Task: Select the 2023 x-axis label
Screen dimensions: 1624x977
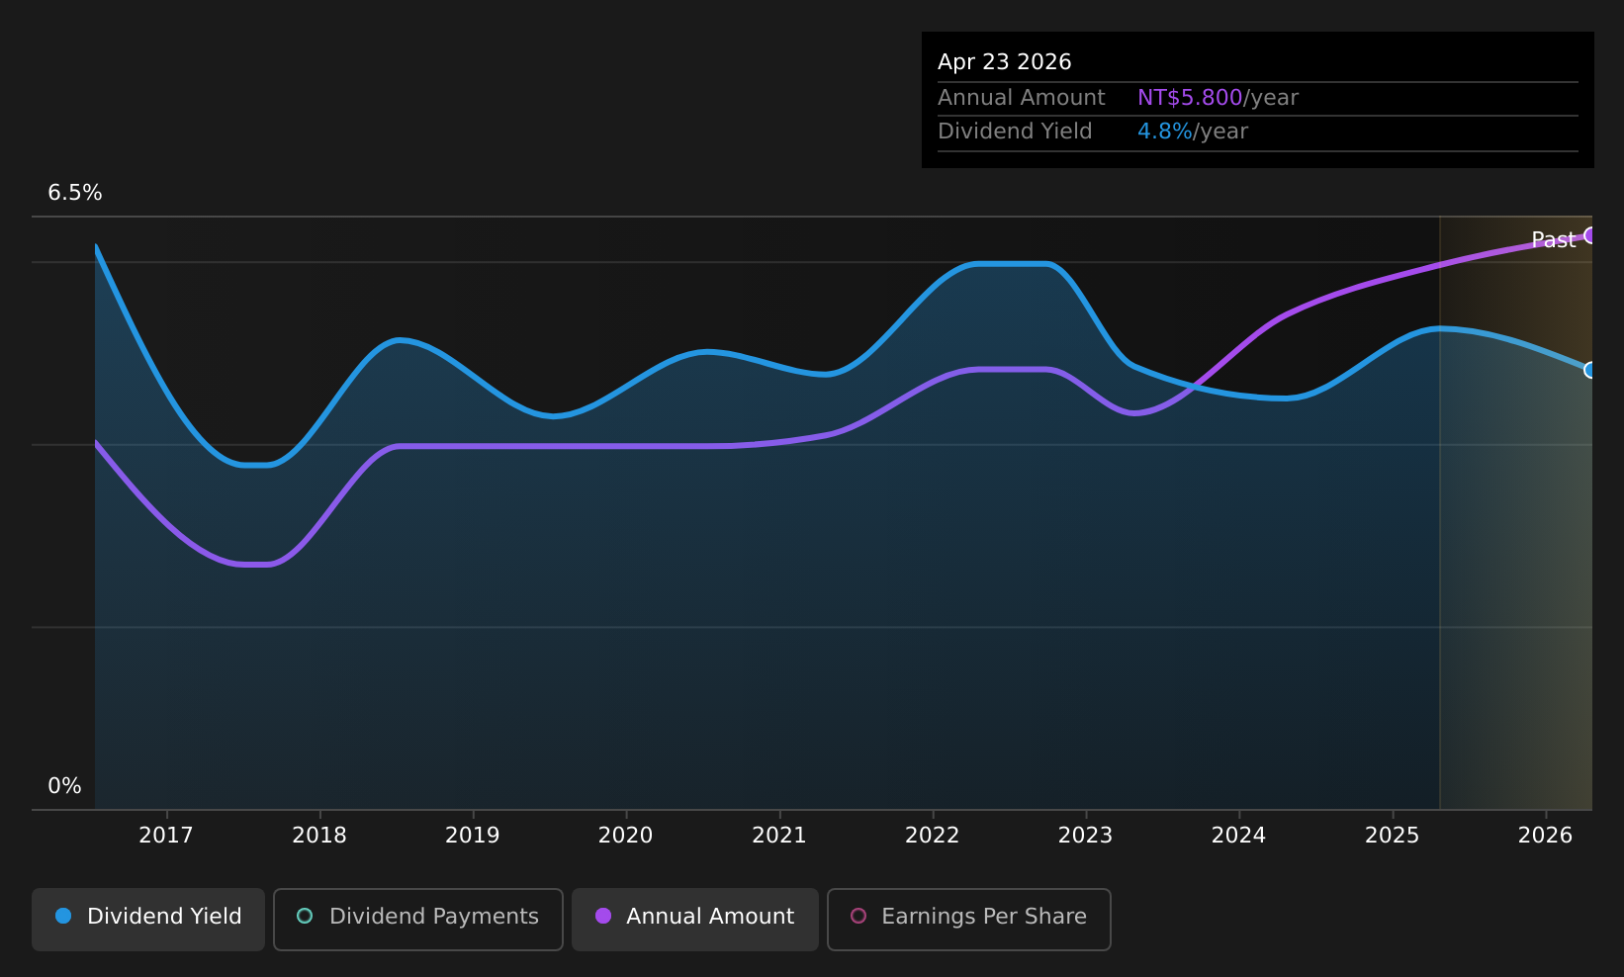Action: (1086, 836)
